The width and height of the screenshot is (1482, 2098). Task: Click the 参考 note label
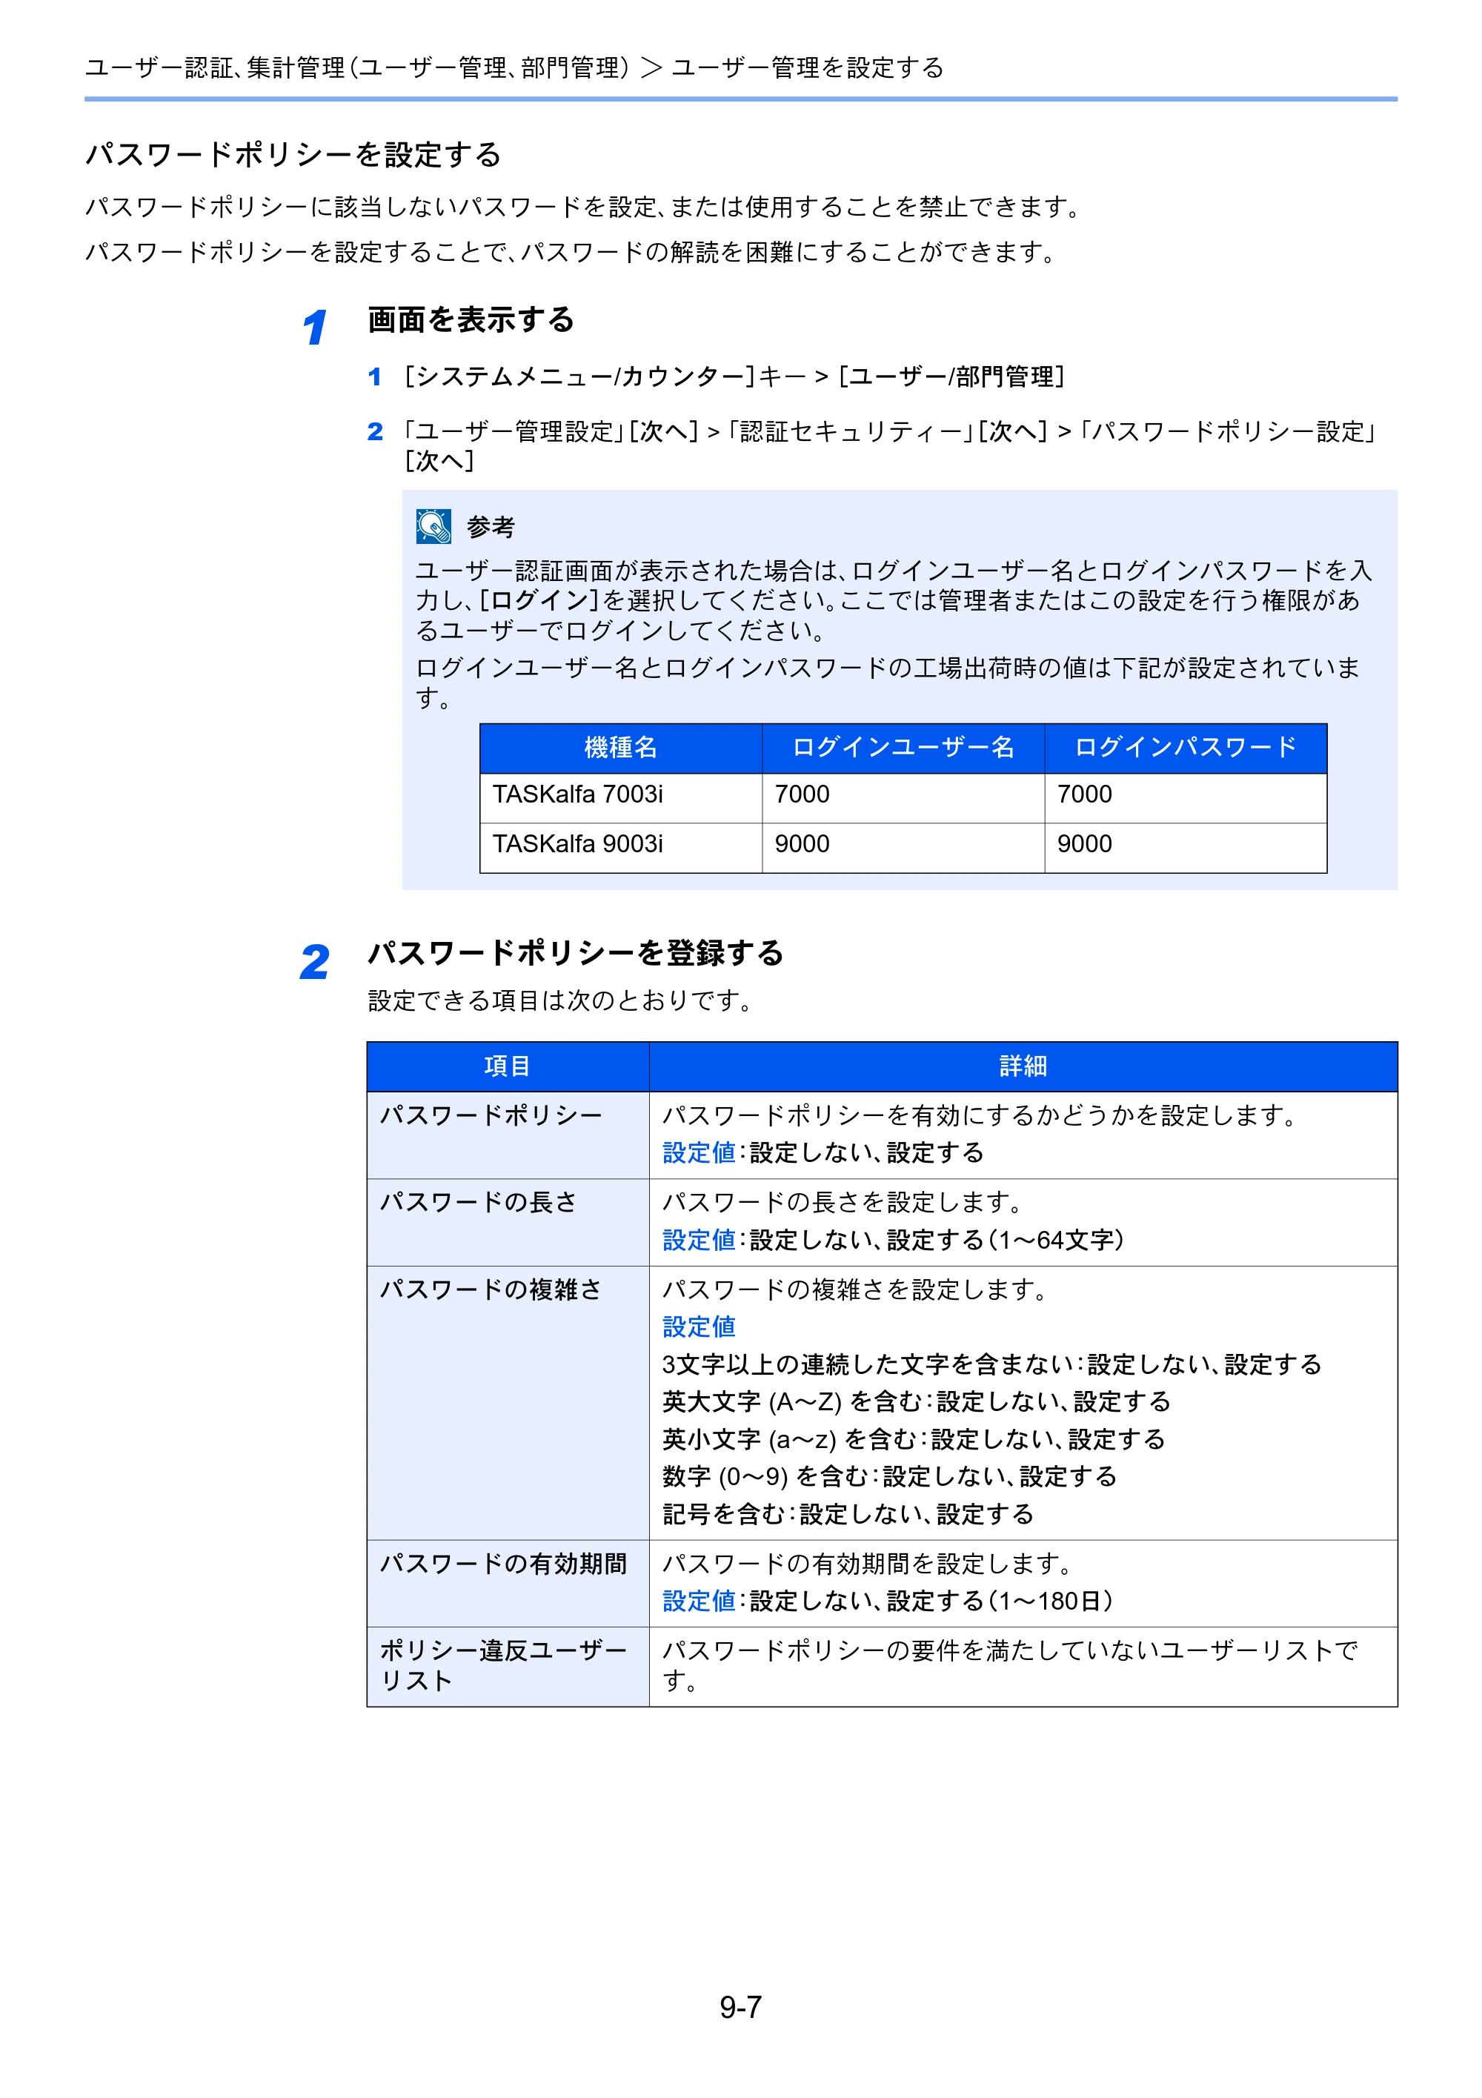491,527
